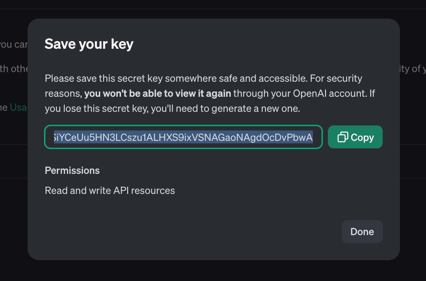The width and height of the screenshot is (426, 281).
Task: Click the 'Read and write API resources' text
Action: pos(110,190)
